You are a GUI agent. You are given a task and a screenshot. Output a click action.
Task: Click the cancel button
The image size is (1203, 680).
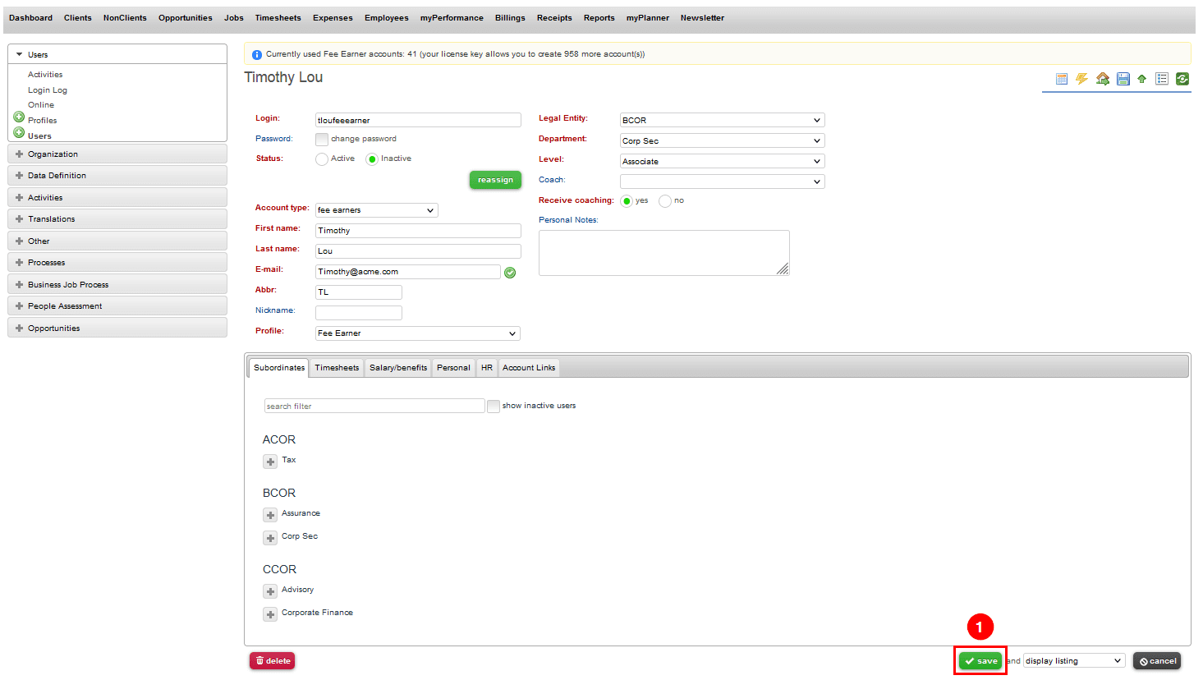(x=1157, y=661)
